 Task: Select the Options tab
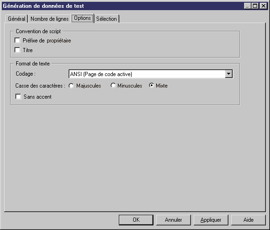pos(82,18)
